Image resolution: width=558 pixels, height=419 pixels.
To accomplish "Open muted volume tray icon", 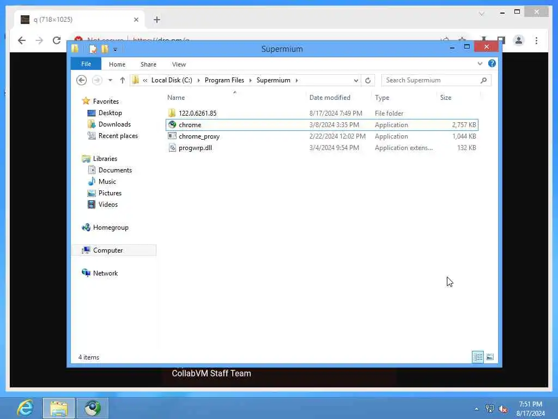I will (x=503, y=409).
